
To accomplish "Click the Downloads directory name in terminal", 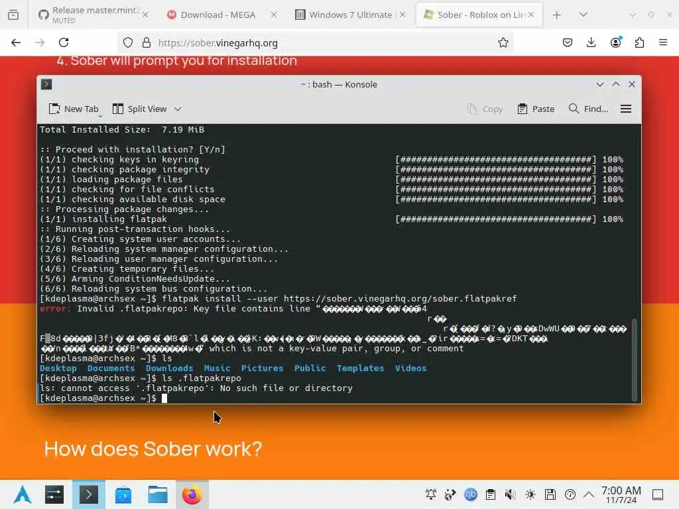I will (169, 368).
